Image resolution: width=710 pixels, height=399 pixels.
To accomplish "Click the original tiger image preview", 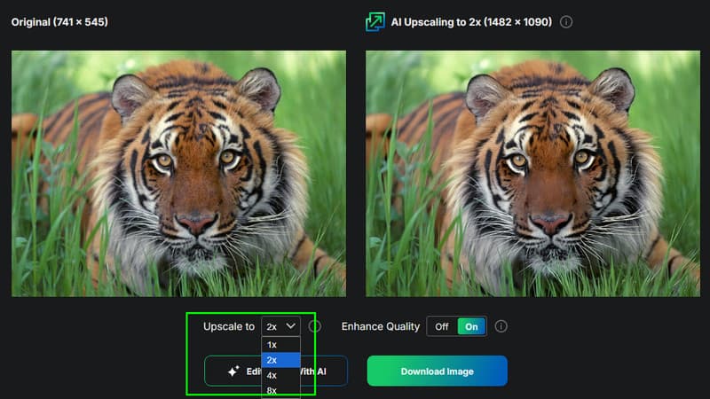I will pos(178,173).
